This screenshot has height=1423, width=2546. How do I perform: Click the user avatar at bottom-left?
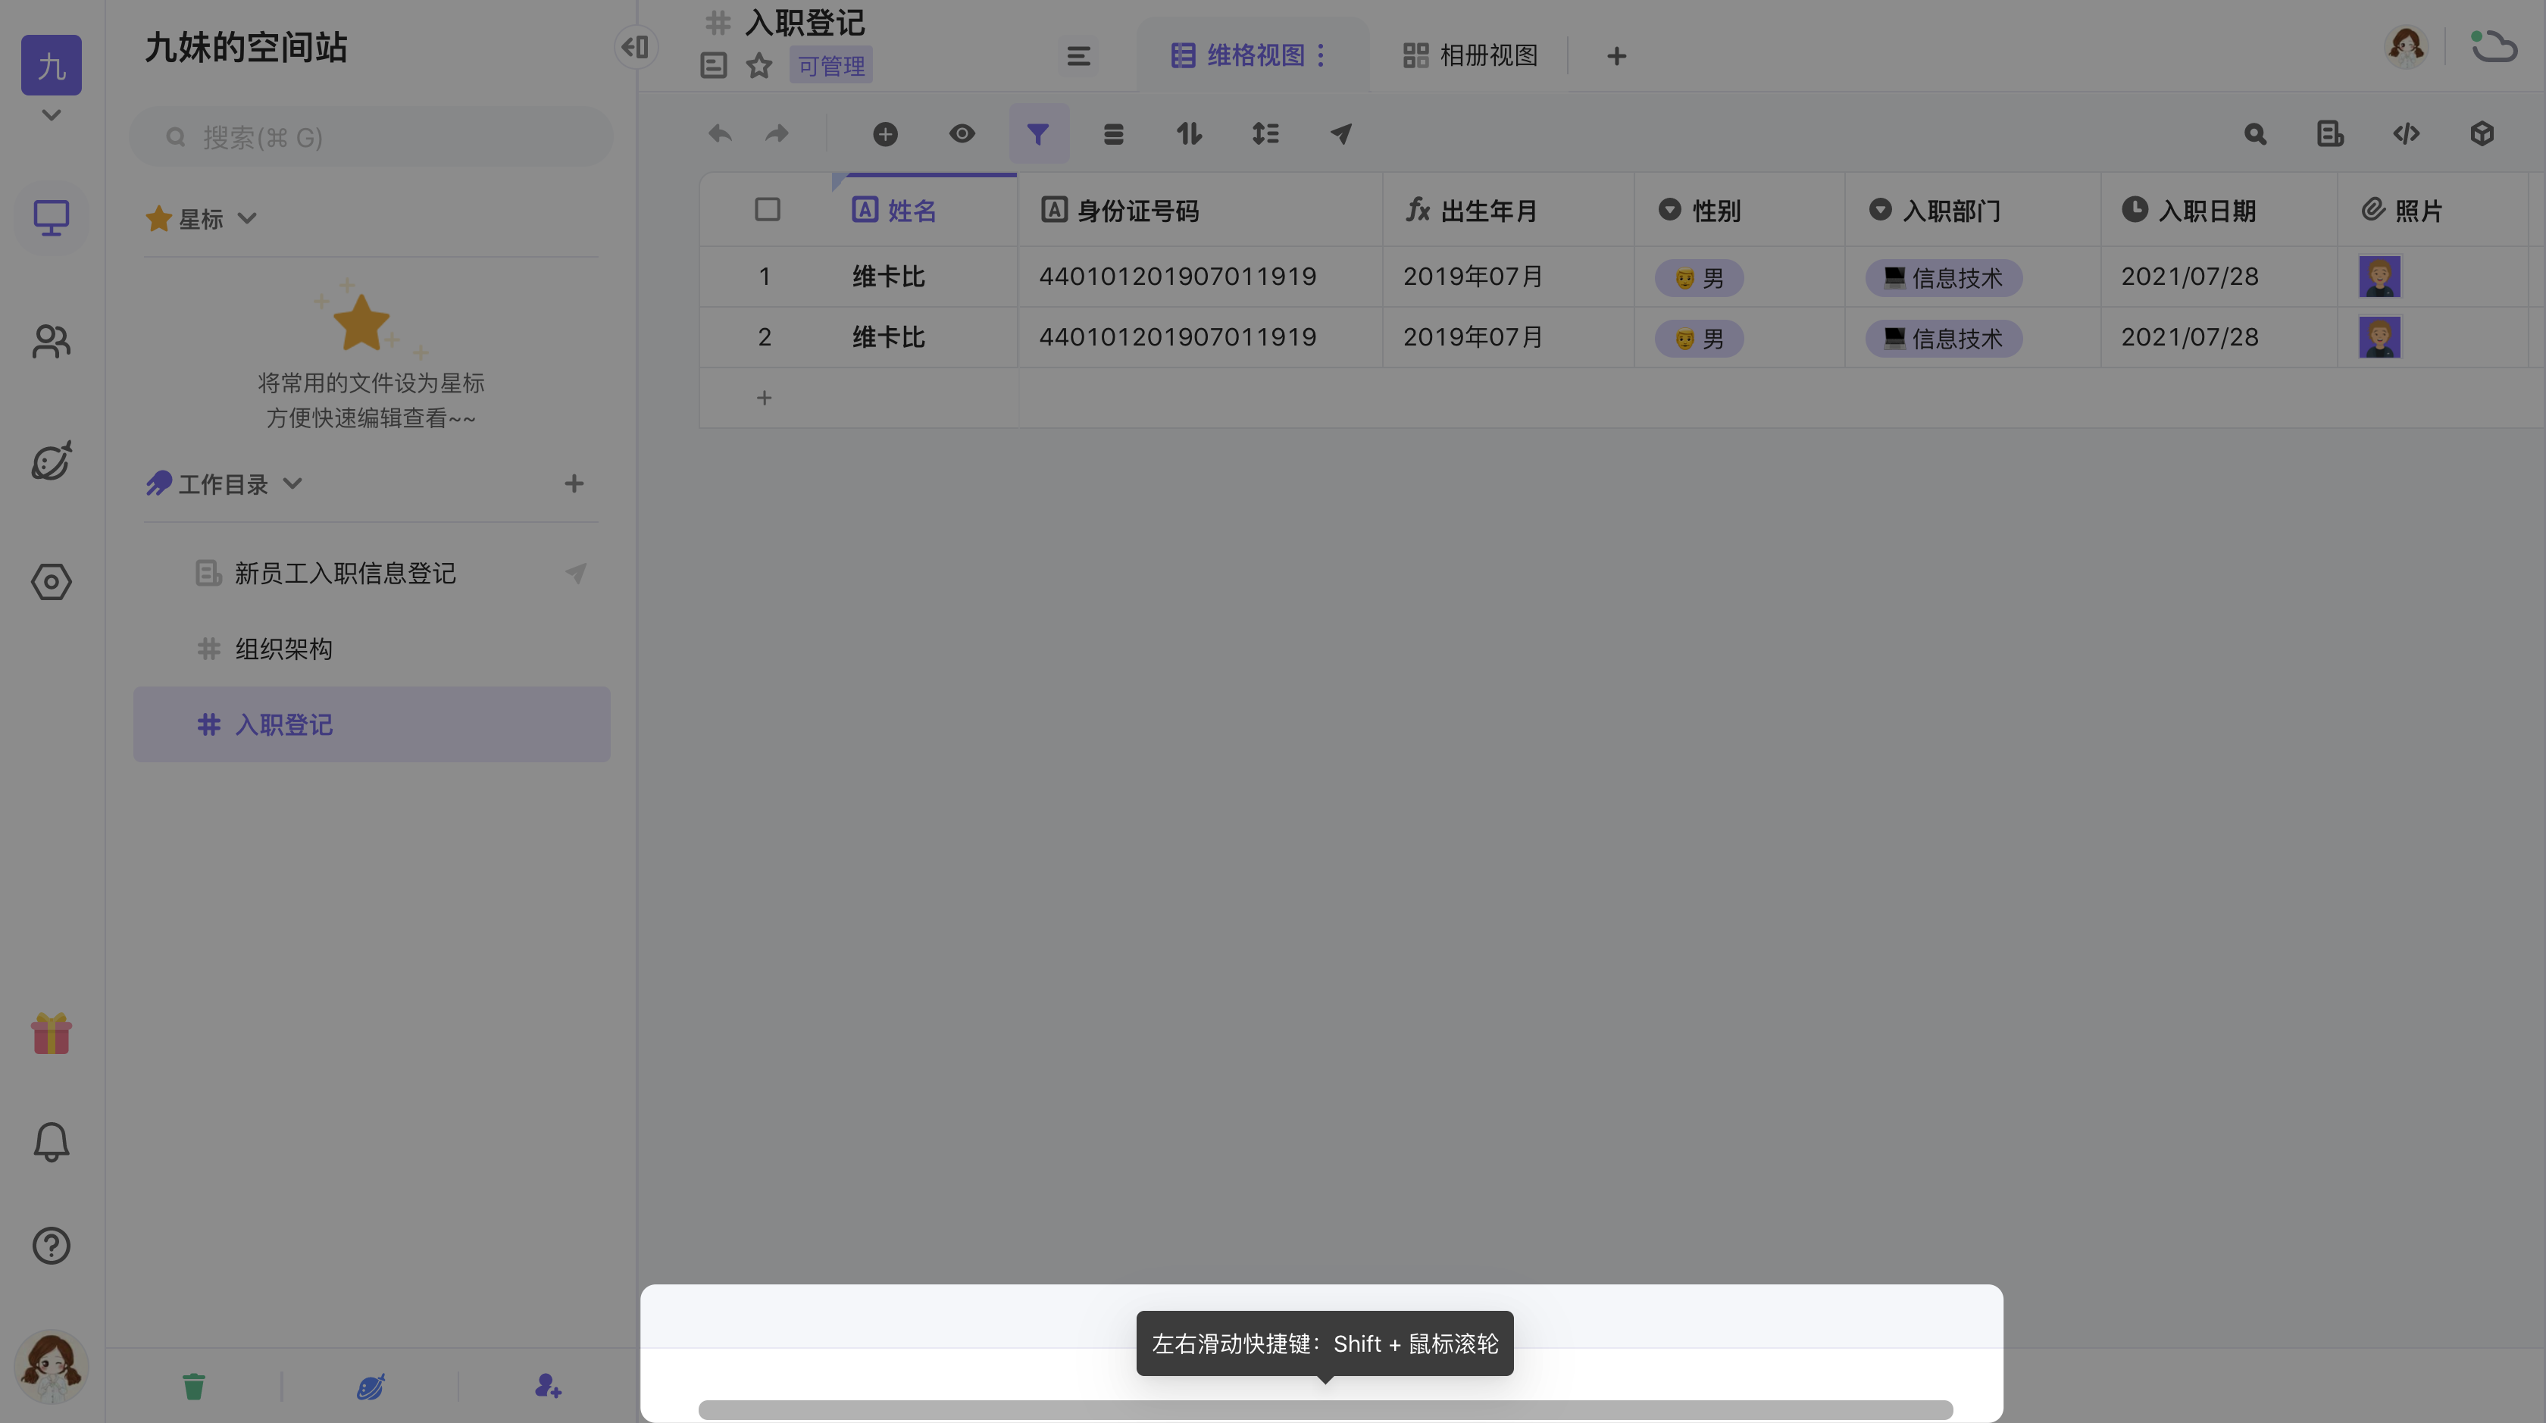point(52,1365)
